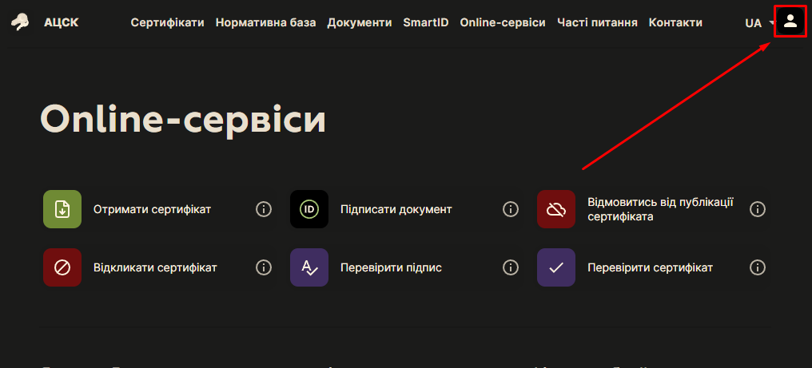Screen dimensions: 812x368
Task: Open the Сертифікати menu item
Action: click(x=167, y=22)
